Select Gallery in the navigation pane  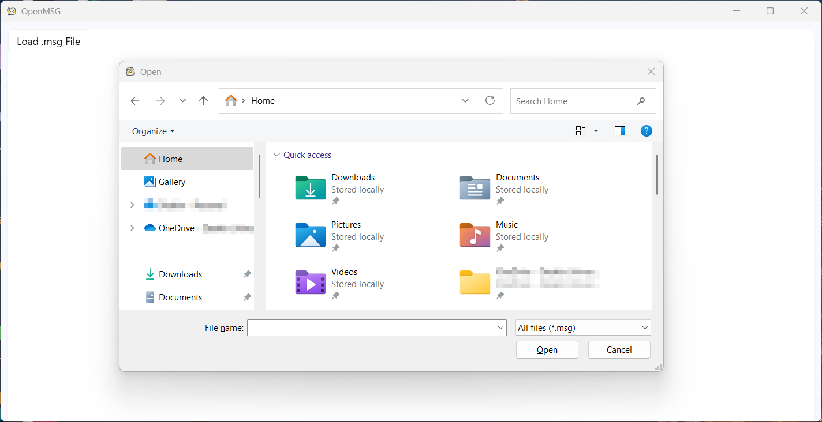pos(187,182)
